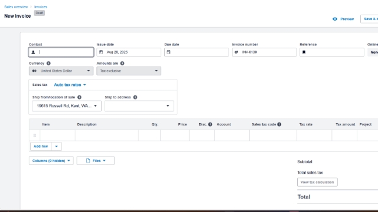Click the Invoice number field

point(264,52)
